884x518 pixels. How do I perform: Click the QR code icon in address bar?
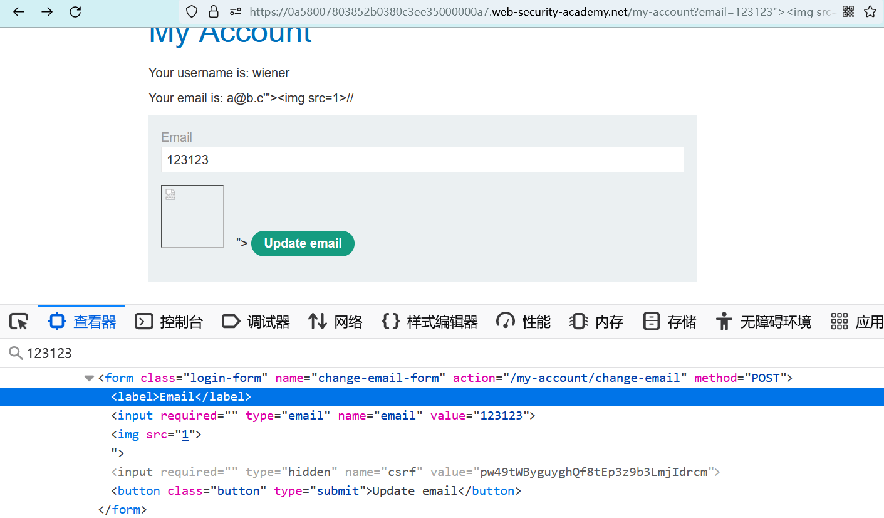(848, 11)
